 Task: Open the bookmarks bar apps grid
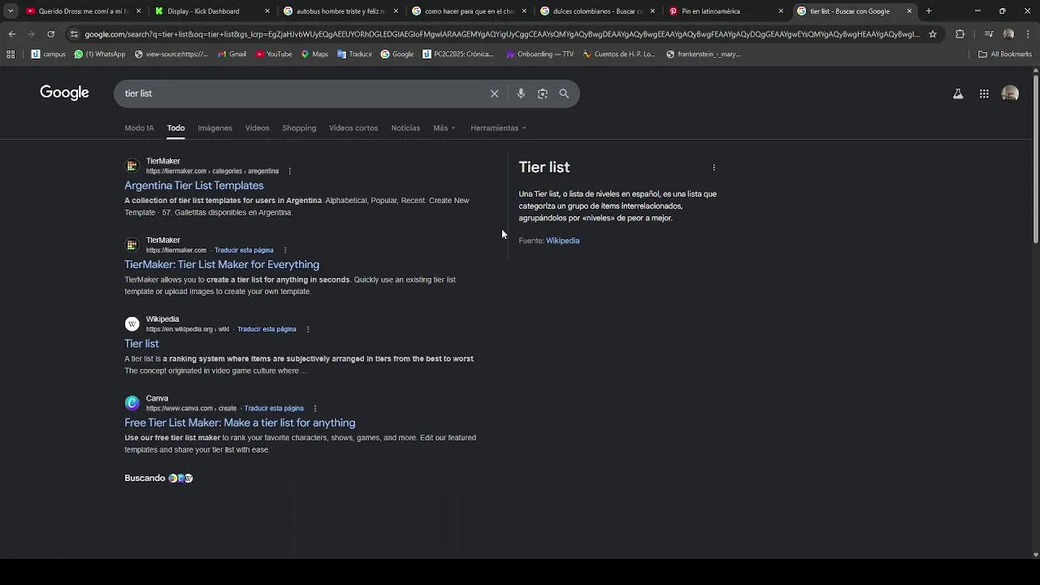[11, 54]
